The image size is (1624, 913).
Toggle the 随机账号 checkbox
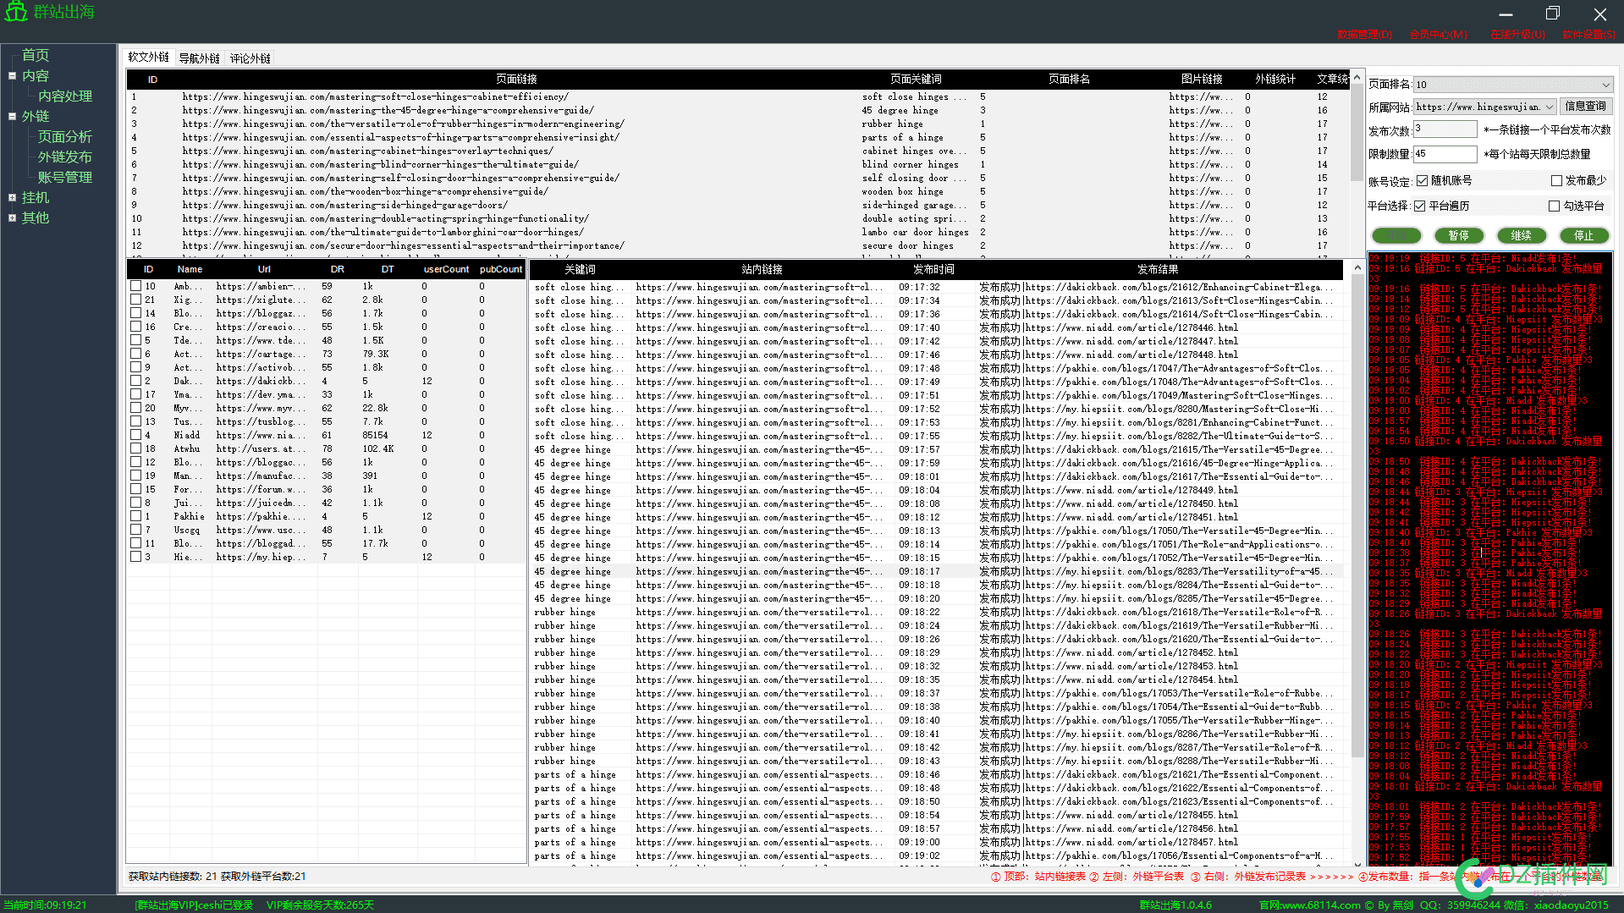click(x=1423, y=180)
